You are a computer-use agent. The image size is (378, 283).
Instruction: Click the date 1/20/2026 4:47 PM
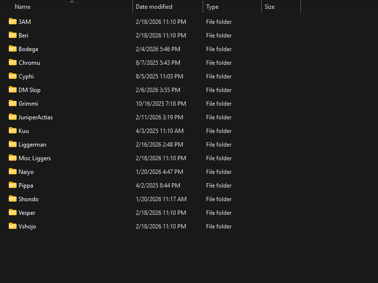coord(159,172)
